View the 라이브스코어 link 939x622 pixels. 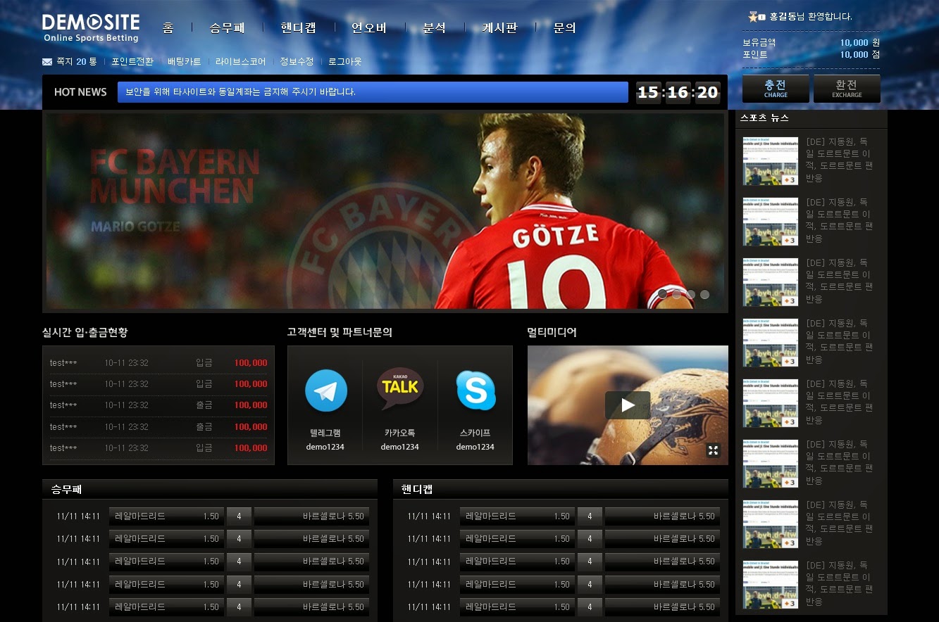tap(241, 62)
